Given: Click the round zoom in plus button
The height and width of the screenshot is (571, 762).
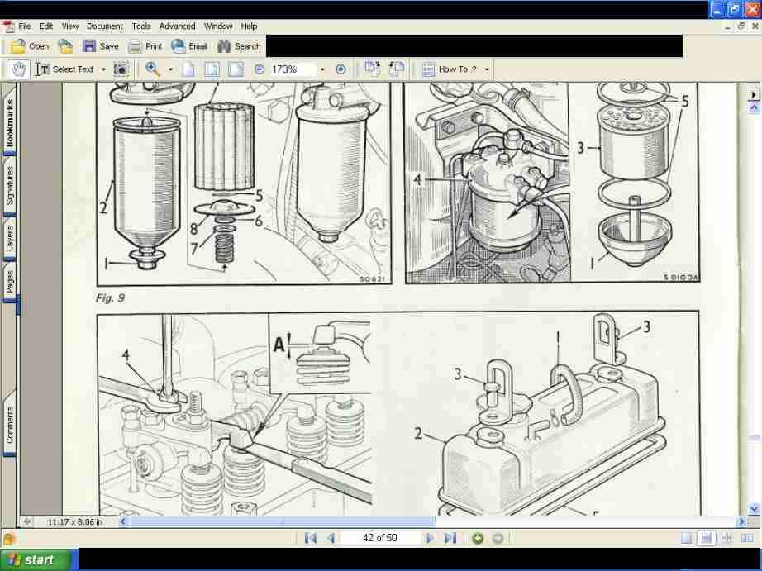Looking at the screenshot, I should coord(341,69).
